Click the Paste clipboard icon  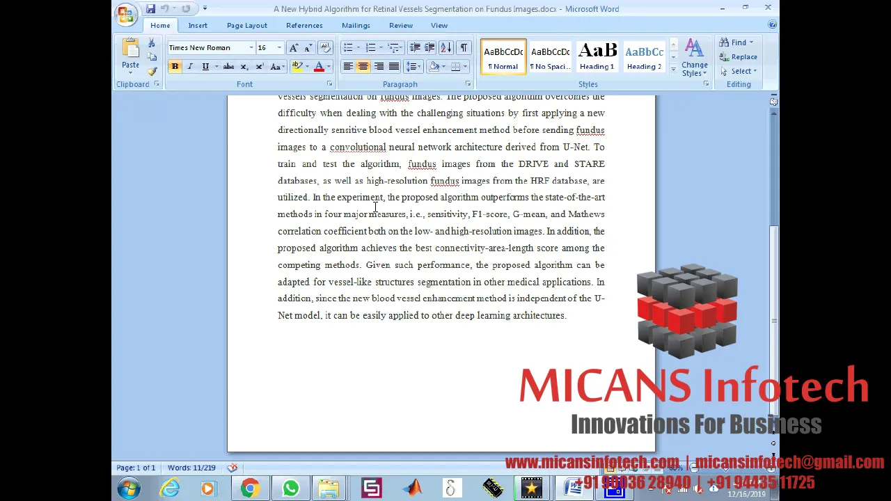coord(130,49)
